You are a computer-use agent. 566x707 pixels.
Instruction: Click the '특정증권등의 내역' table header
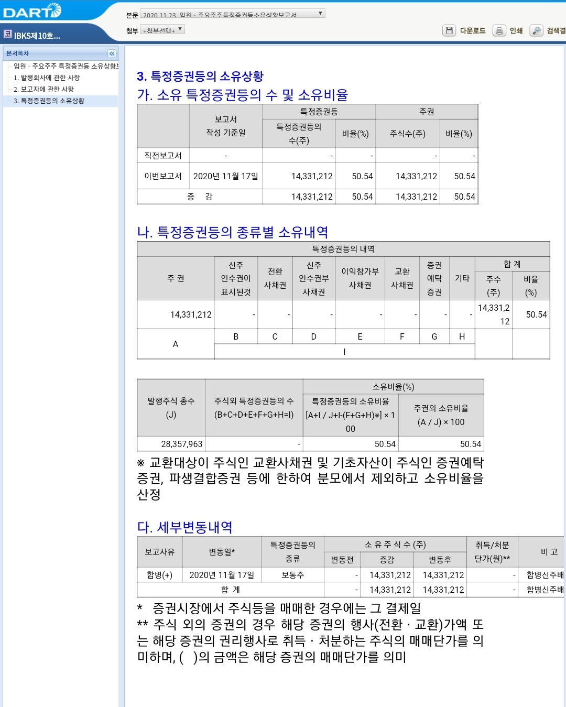click(343, 249)
